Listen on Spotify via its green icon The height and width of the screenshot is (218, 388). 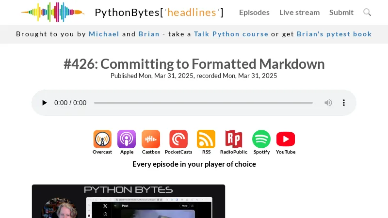coord(261,139)
